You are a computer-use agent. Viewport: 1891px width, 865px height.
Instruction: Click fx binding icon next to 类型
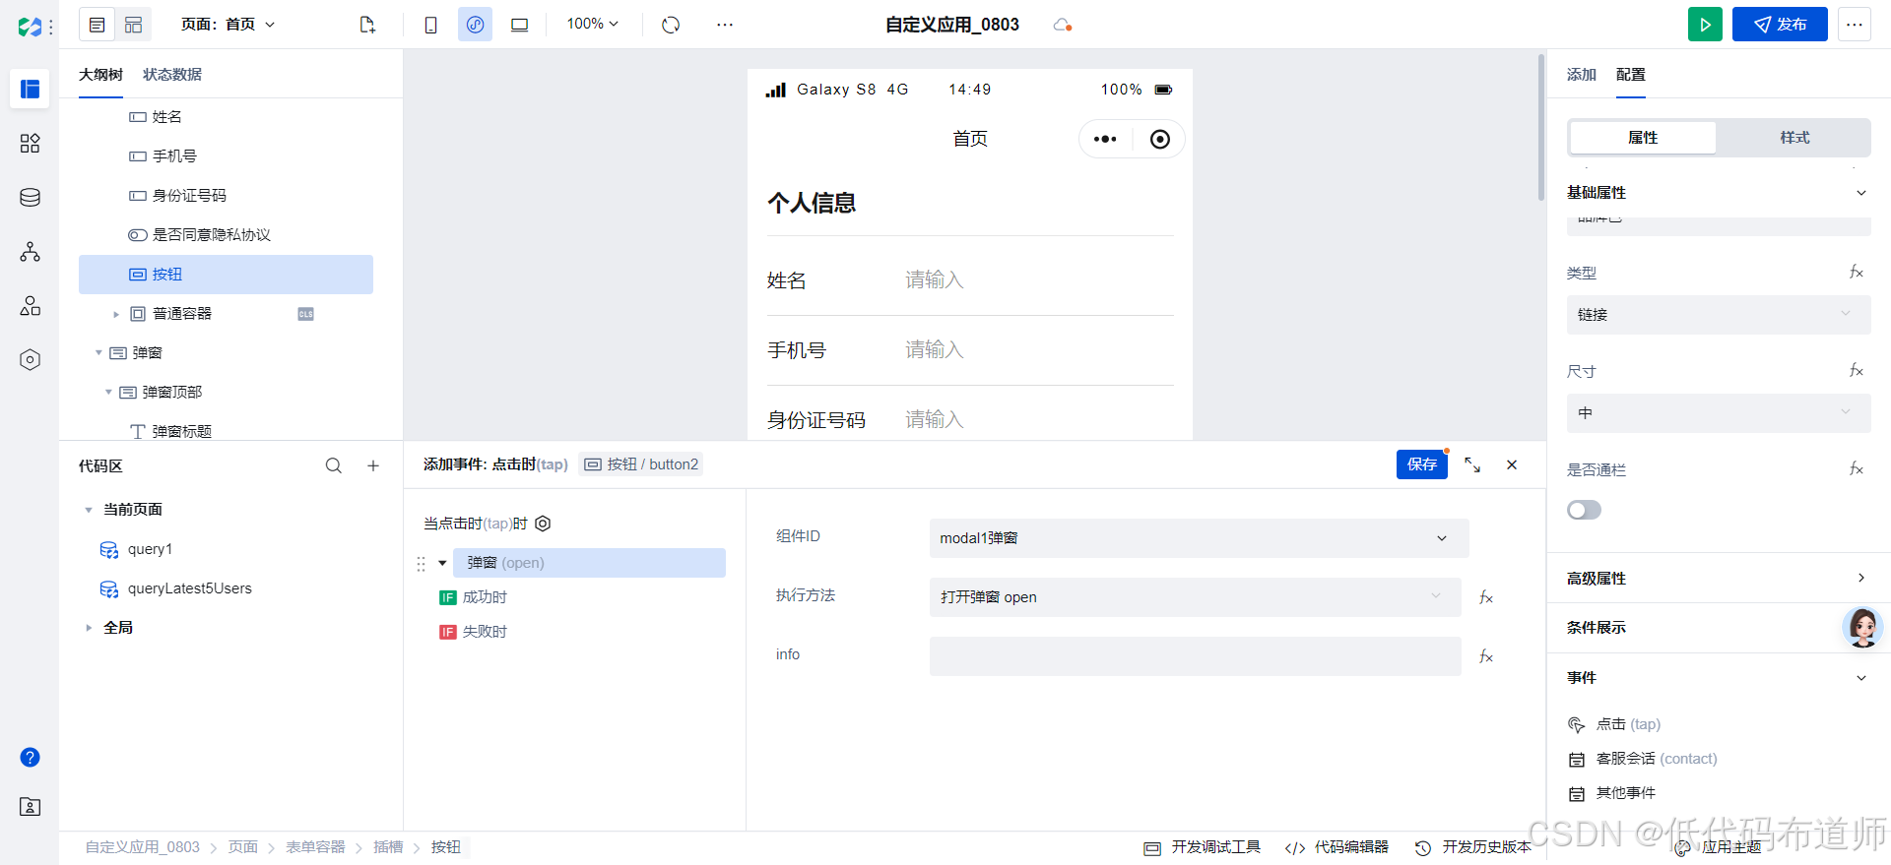[x=1856, y=272]
